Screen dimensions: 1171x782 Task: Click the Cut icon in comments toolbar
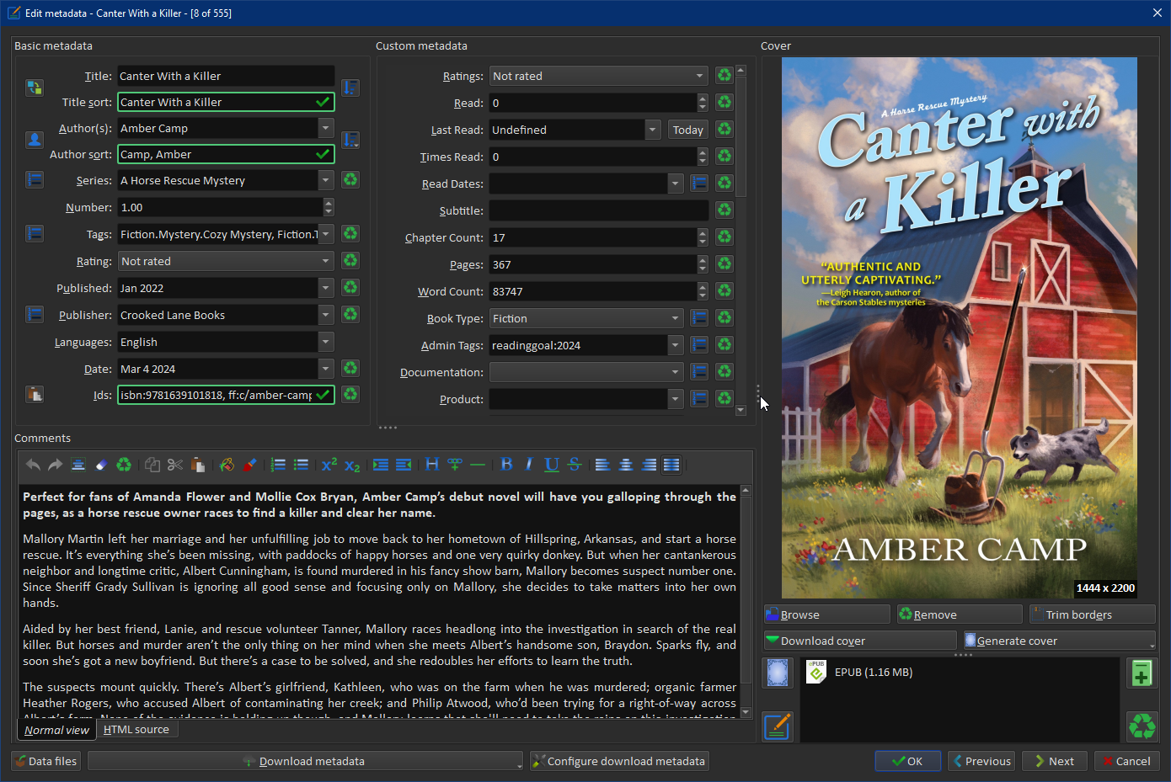click(x=175, y=465)
